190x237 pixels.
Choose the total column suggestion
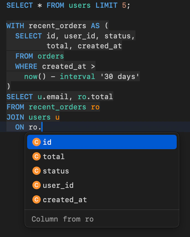[102, 156]
